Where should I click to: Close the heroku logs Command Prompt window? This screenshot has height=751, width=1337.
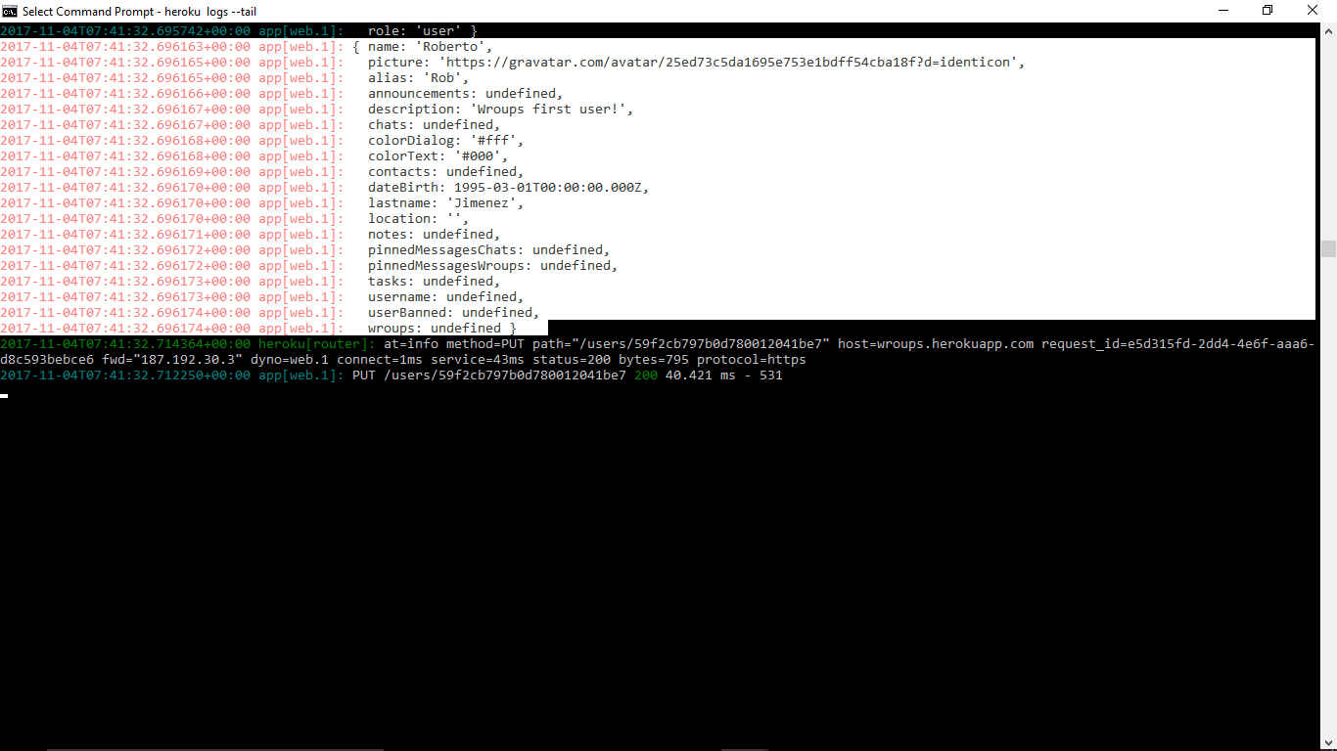[1313, 11]
